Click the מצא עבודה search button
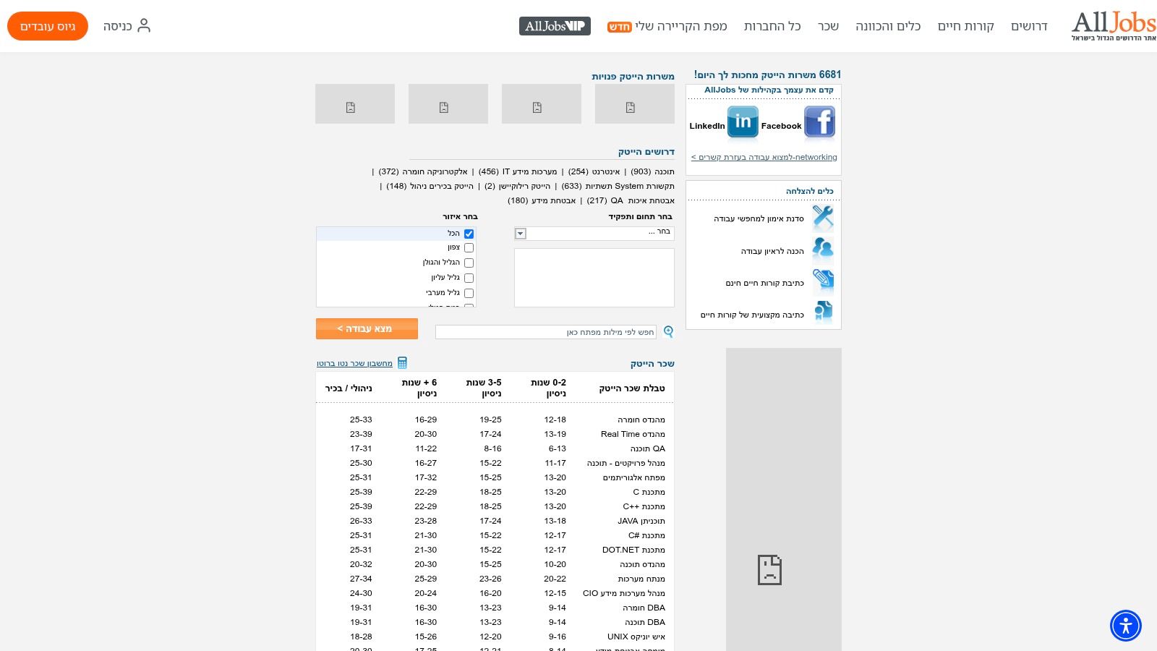Screen dimensions: 1157x651 [367, 328]
